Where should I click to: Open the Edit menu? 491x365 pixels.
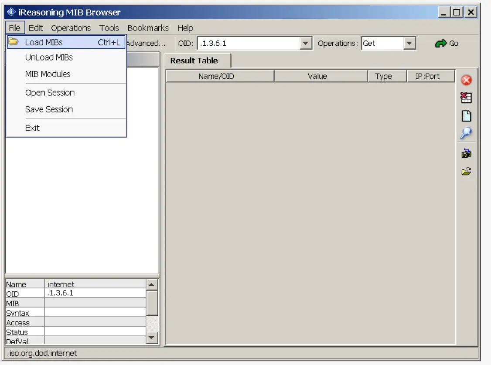[36, 28]
